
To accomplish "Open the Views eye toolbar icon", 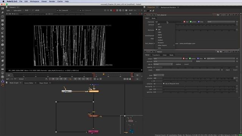I will 3,57.
